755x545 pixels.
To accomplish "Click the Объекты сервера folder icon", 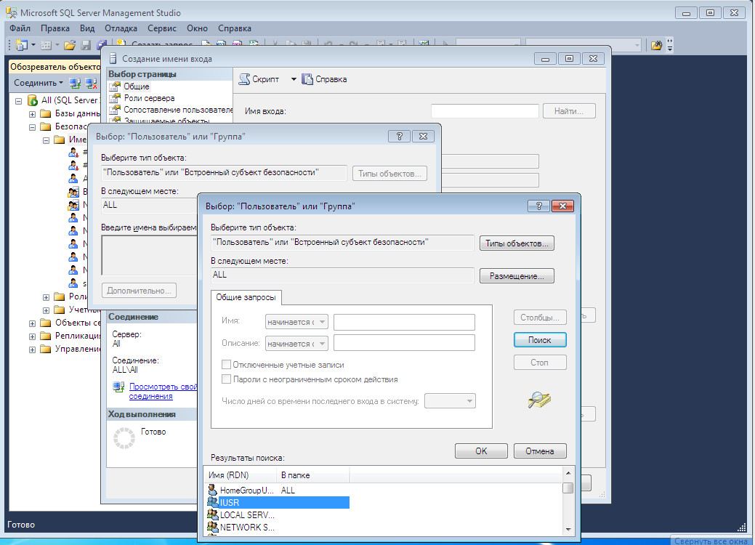I will (46, 323).
